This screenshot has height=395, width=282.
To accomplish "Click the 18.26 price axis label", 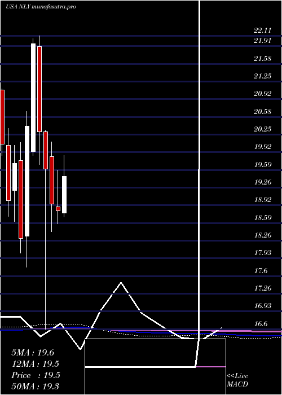I will point(263,235).
